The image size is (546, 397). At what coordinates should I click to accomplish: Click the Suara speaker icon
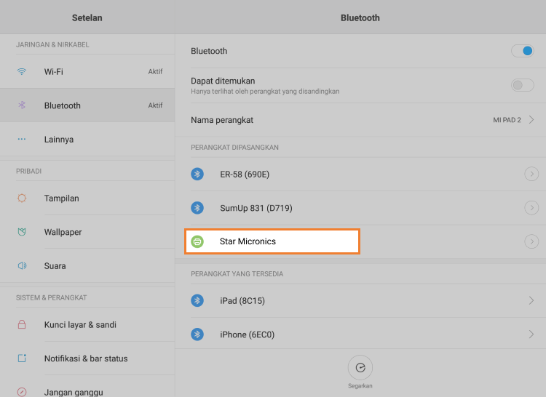pyautogui.click(x=22, y=266)
